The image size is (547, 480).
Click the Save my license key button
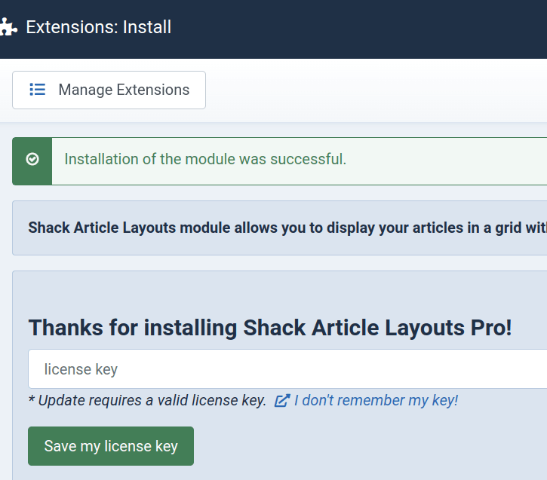coord(111,446)
